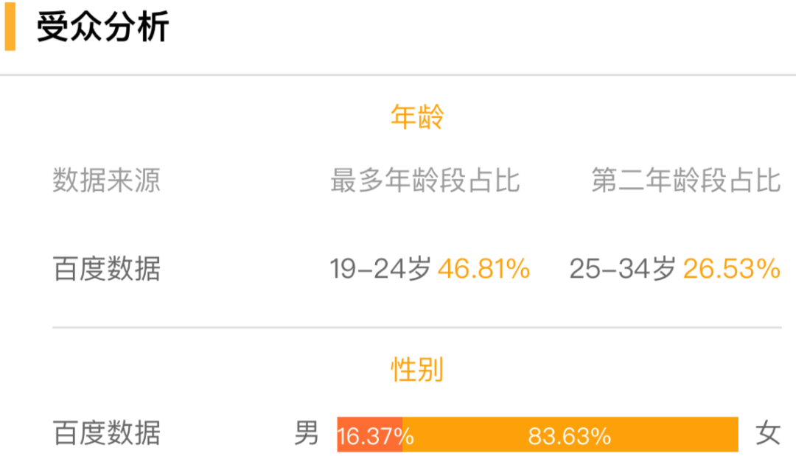The width and height of the screenshot is (796, 456).
Task: Select the 第二年龄段占比 column header
Action: [685, 180]
